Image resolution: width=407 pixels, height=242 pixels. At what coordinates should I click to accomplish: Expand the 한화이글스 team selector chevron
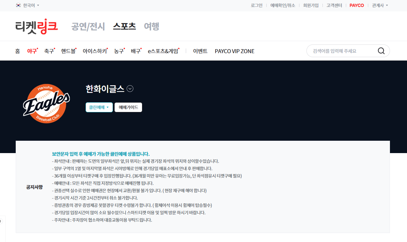[x=130, y=89]
